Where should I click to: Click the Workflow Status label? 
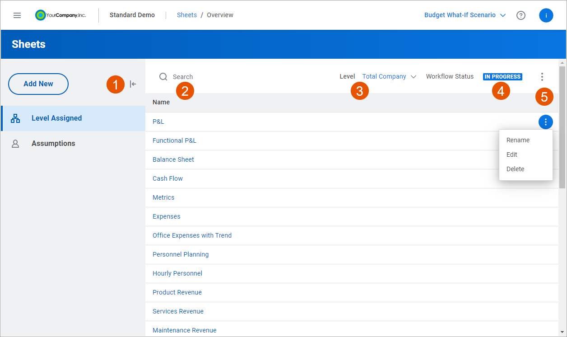click(x=450, y=77)
